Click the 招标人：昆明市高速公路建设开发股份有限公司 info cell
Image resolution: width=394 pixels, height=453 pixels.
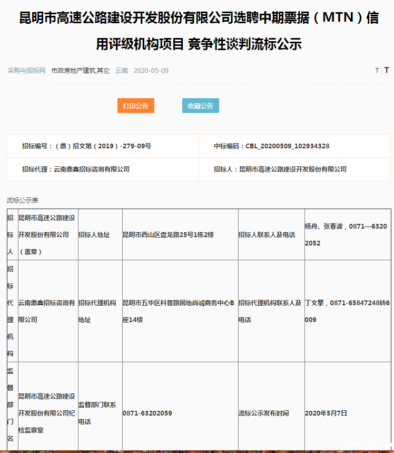point(294,169)
